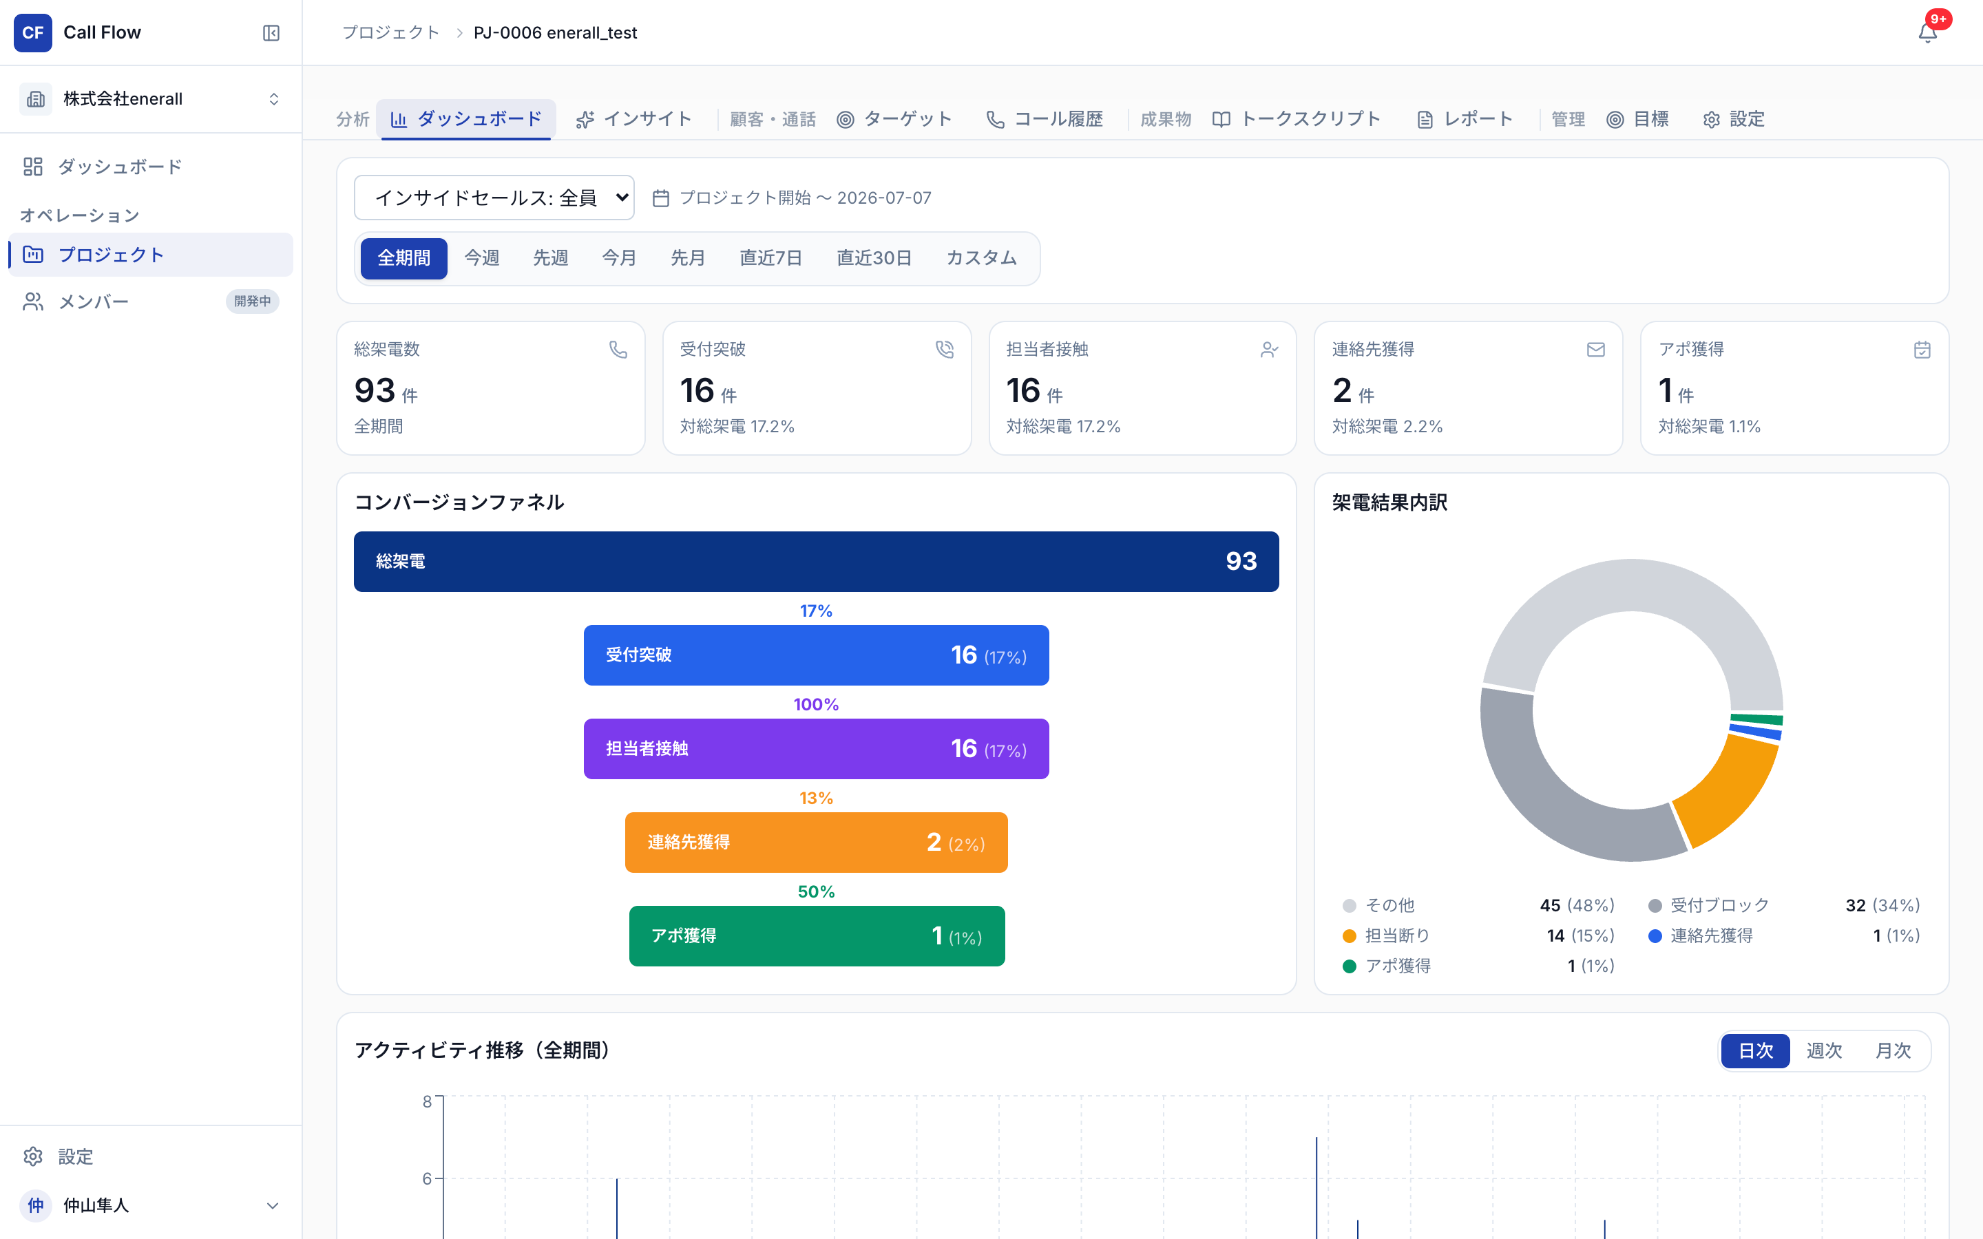Click the CF Call Flow logo icon
Screen dimensions: 1983x1239
click(33, 33)
